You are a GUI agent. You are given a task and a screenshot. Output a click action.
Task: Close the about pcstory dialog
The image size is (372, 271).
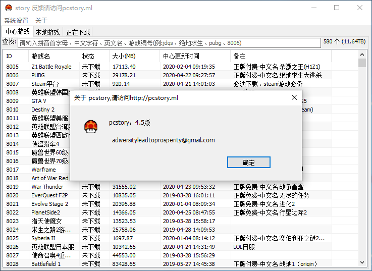click(294, 97)
